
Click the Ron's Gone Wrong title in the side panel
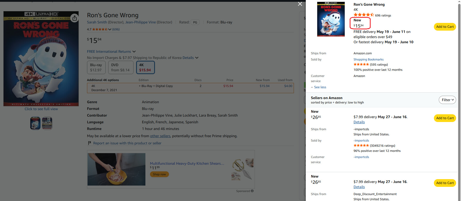(x=369, y=4)
